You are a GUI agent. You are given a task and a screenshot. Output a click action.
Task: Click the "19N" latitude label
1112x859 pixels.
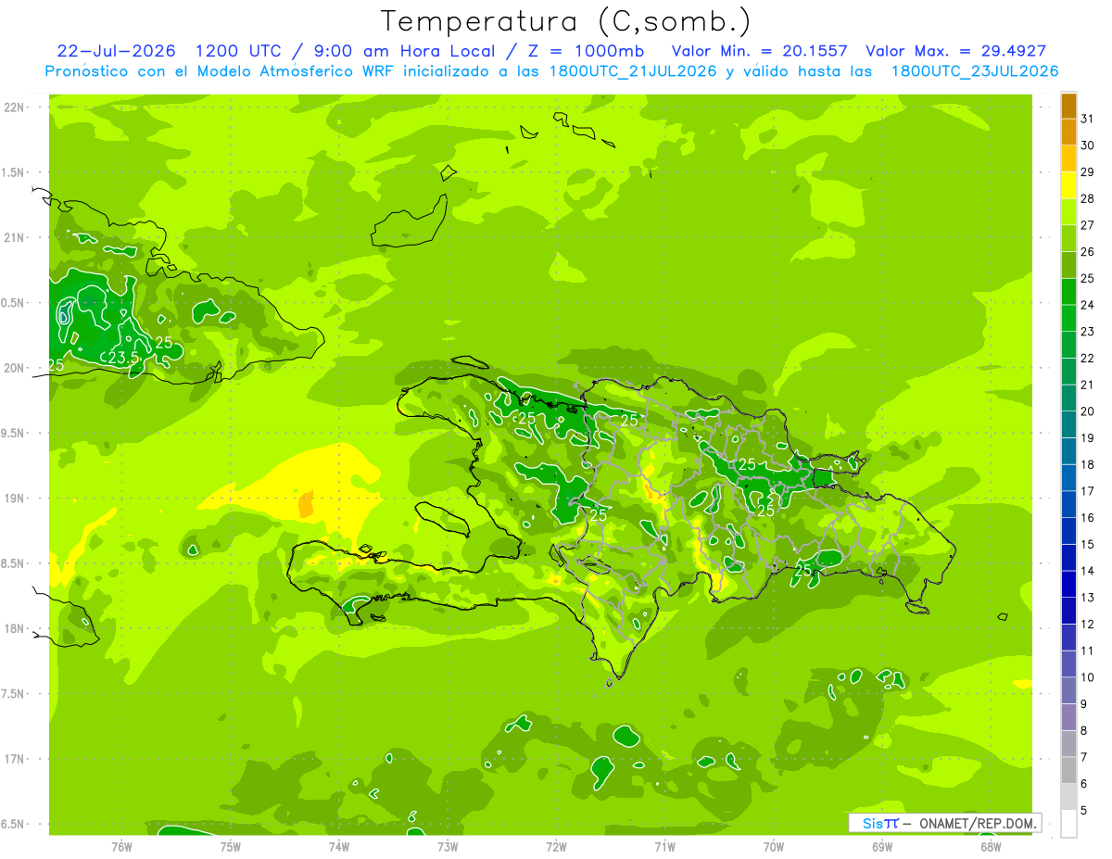click(x=14, y=499)
